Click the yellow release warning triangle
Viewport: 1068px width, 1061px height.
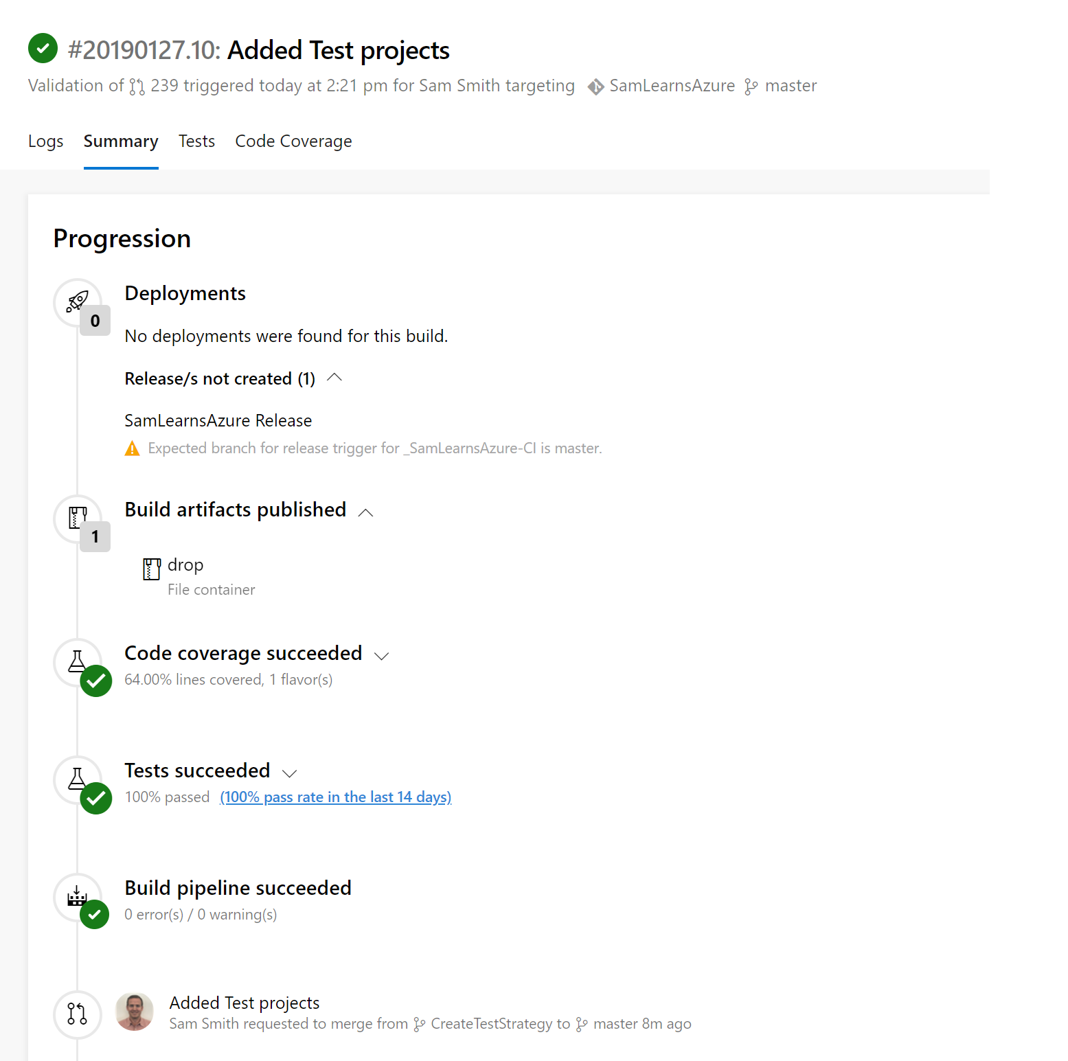tap(132, 449)
